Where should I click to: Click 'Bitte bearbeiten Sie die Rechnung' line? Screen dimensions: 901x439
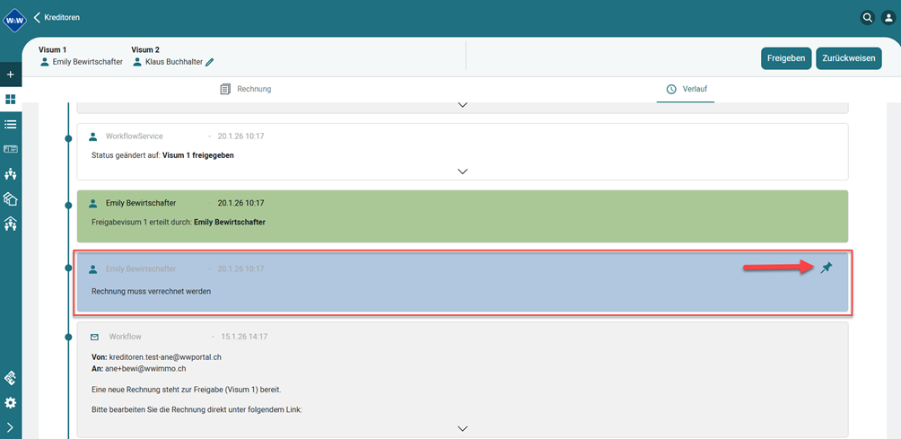pos(196,410)
